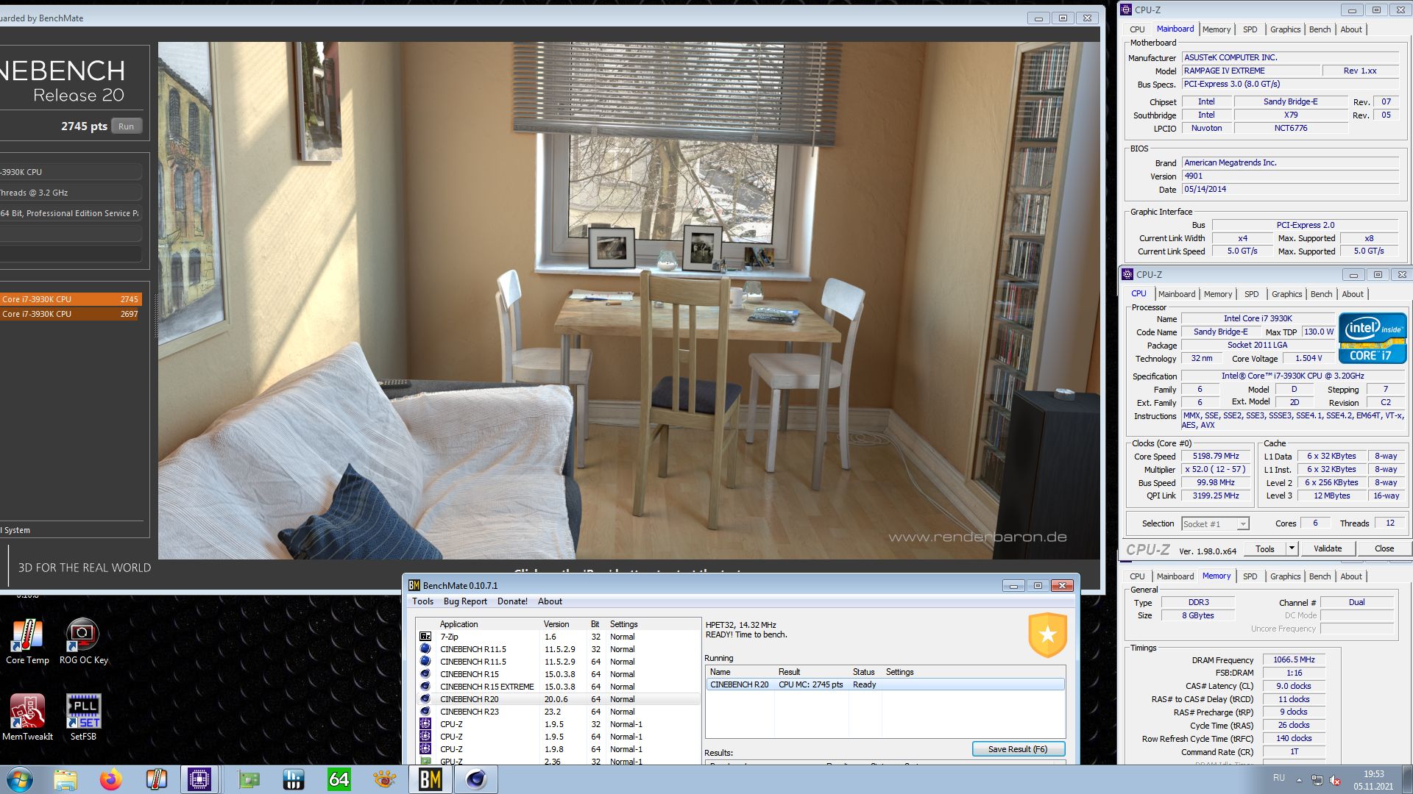Open About tab in bottom CPU-Z window
The width and height of the screenshot is (1413, 794).
coord(1350,576)
